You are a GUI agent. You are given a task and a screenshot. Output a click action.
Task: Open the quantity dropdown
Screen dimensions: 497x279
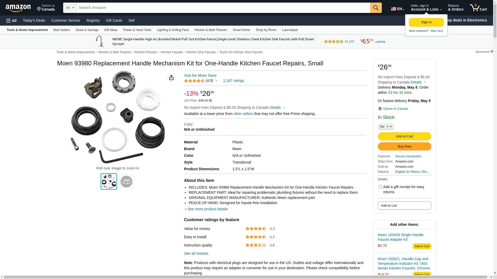click(385, 126)
